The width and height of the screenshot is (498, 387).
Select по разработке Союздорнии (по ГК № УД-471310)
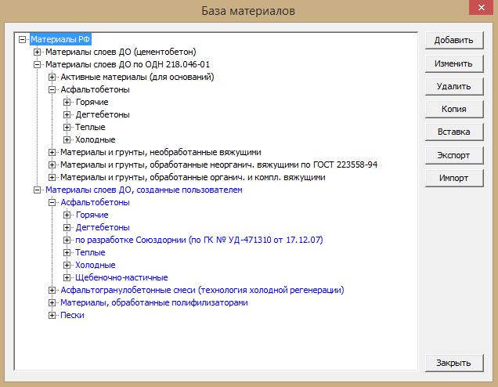click(x=199, y=240)
